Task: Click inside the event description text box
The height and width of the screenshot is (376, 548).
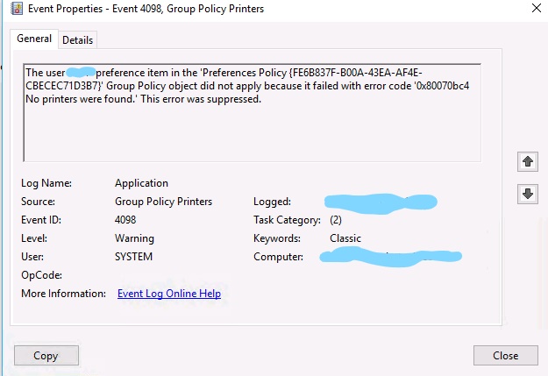Action: (251, 131)
